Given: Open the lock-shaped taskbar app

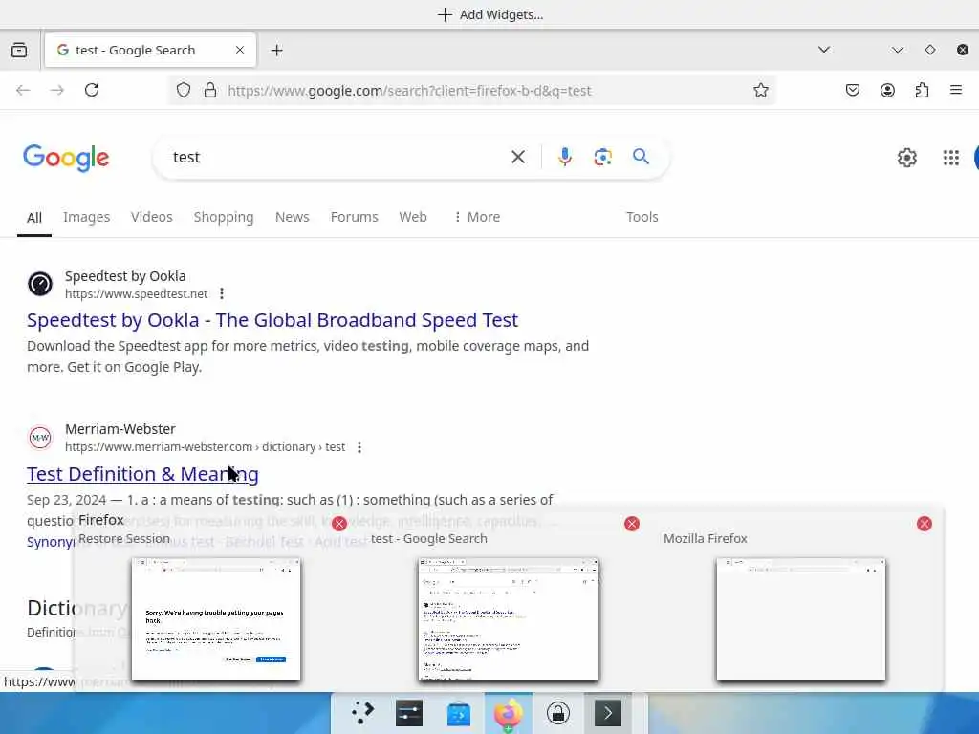Looking at the screenshot, I should [558, 713].
